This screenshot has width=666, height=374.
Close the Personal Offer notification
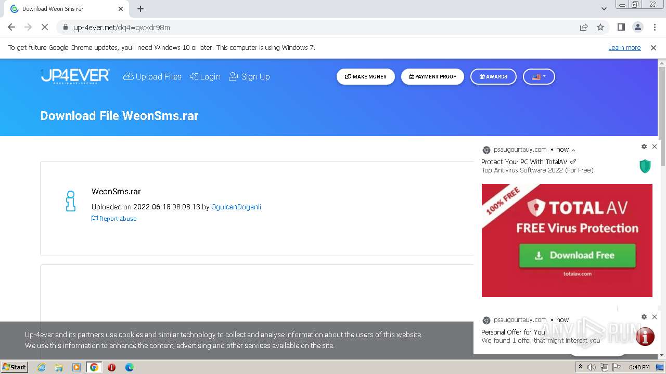[655, 317]
